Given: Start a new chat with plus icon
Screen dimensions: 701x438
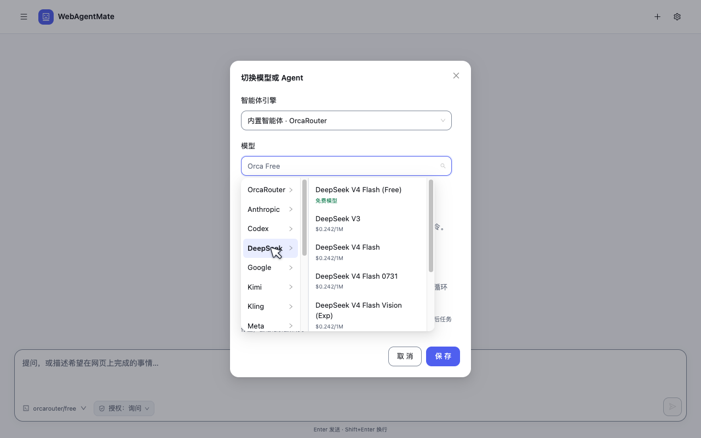Looking at the screenshot, I should pos(657,17).
